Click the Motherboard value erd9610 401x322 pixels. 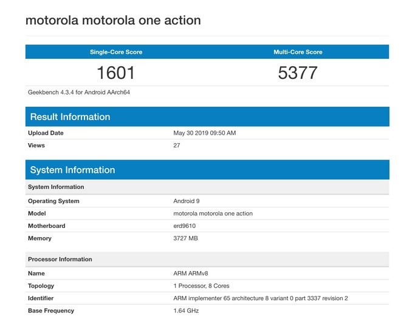point(185,226)
